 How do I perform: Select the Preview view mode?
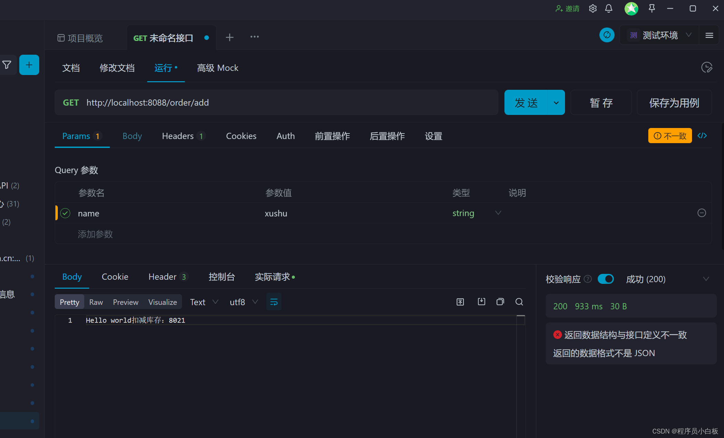point(126,302)
